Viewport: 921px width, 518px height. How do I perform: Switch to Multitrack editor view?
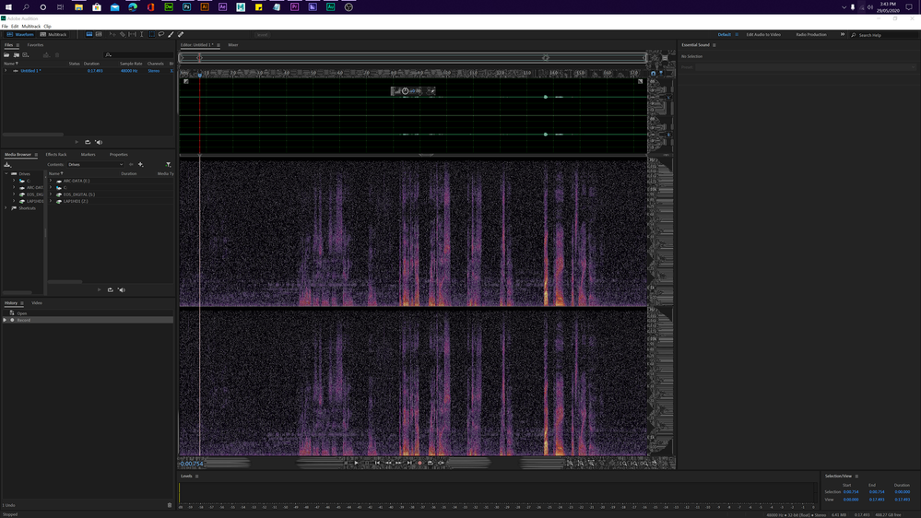coord(53,35)
